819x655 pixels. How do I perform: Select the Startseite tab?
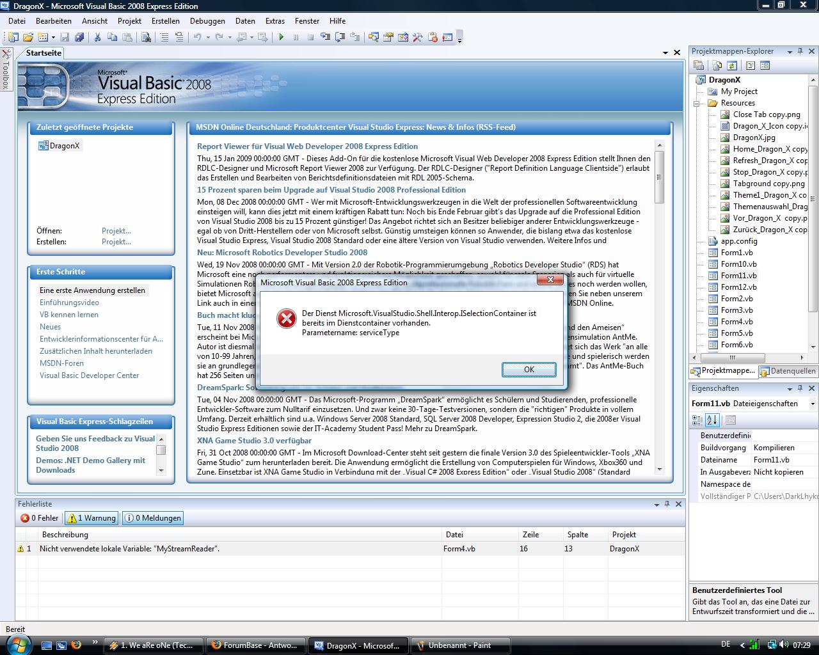point(44,53)
